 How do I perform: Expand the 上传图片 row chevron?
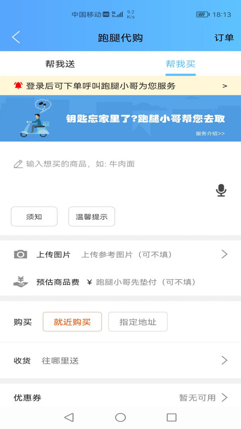pos(225,254)
